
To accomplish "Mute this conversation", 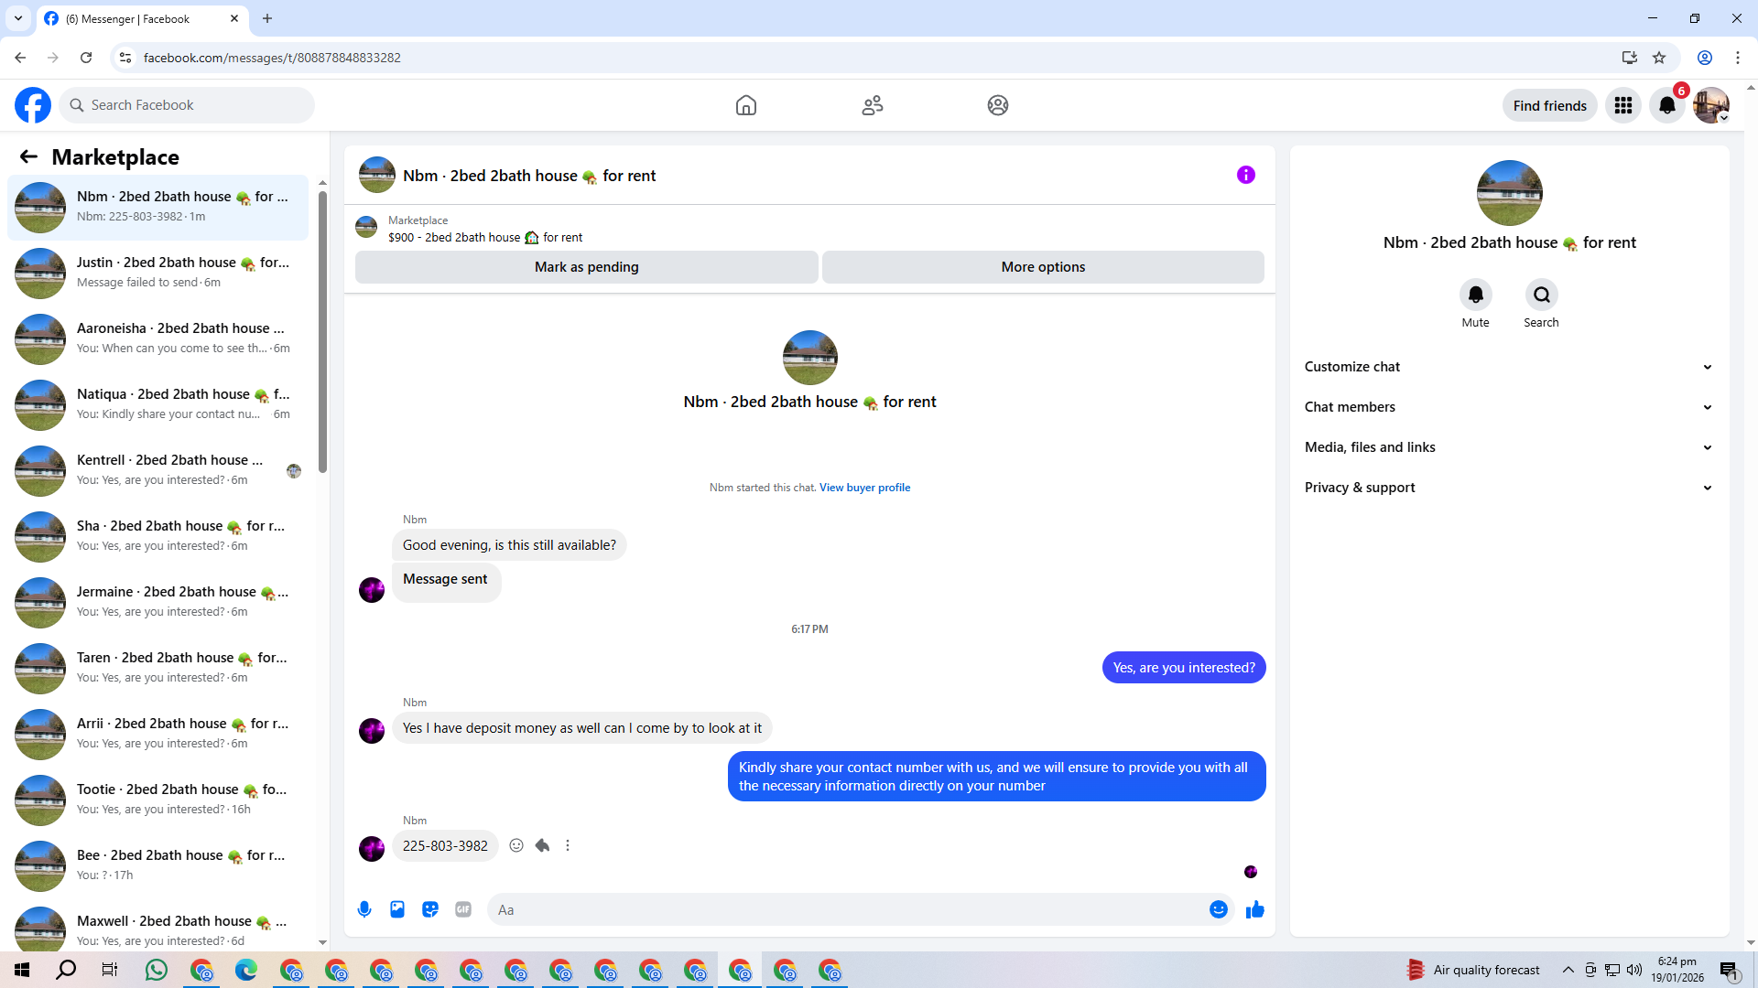I will (x=1475, y=295).
